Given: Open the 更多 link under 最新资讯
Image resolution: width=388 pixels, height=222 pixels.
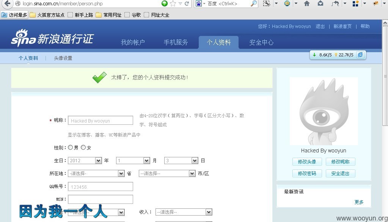Looking at the screenshot, I should pos(359,202).
